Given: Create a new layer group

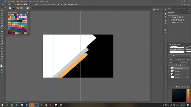Looking at the screenshot, I should point(182,87).
